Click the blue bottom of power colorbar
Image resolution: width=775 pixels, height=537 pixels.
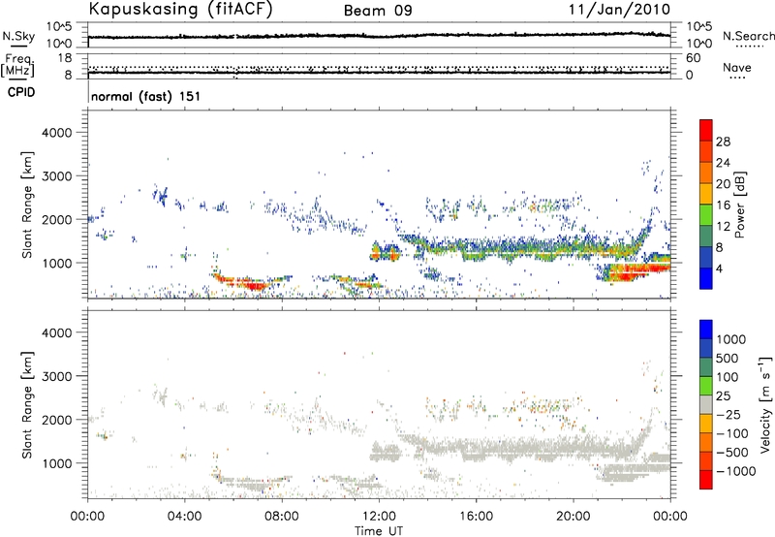tap(706, 279)
